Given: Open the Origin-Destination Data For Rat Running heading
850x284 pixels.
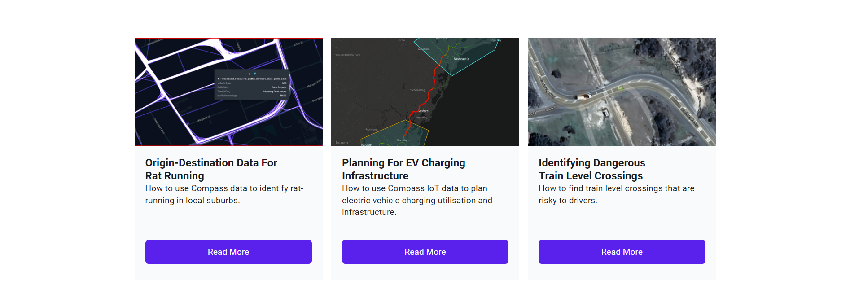Looking at the screenshot, I should pos(211,169).
